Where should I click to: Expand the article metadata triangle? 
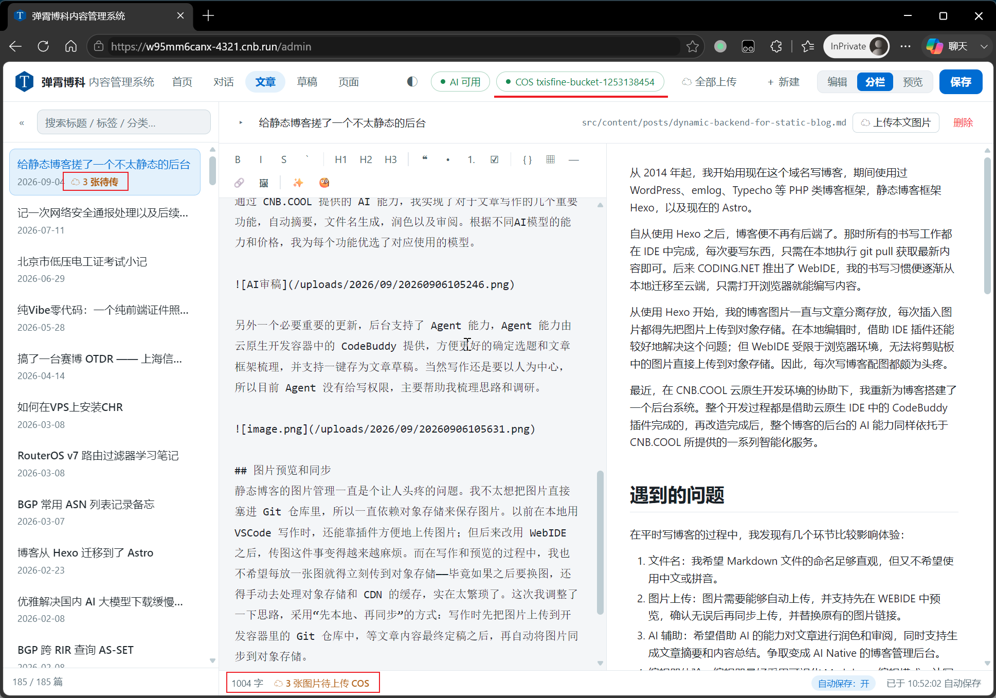point(241,122)
